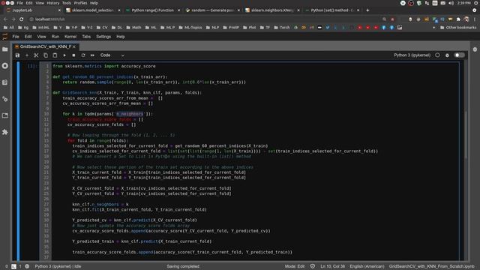Open JupyterLab Help menu
Image resolution: width=480 pixels, height=270 pixels.
(x=121, y=37)
